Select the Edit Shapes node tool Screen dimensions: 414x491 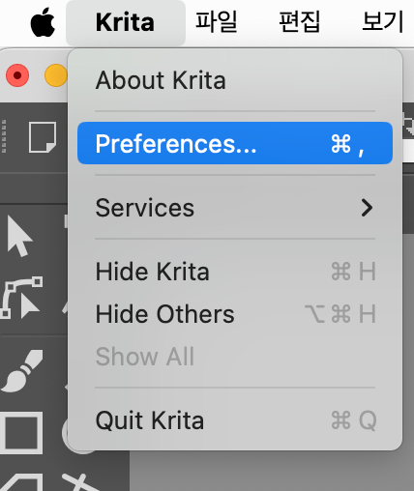pos(21,298)
